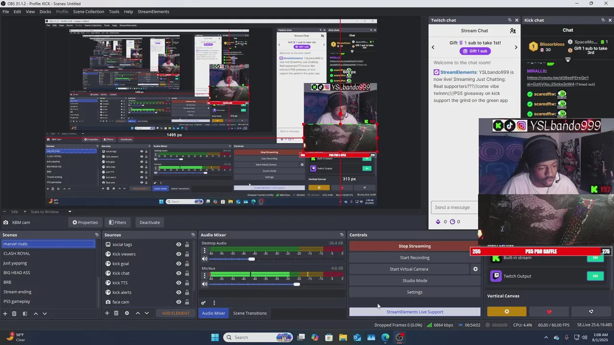Move source down in Sources toolbar
This screenshot has width=614, height=345.
click(x=147, y=313)
